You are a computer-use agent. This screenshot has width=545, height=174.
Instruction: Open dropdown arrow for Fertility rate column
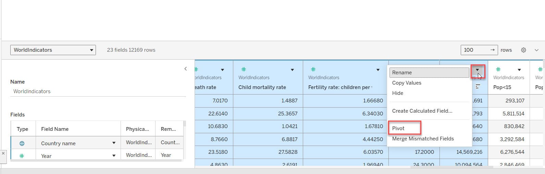378,70
